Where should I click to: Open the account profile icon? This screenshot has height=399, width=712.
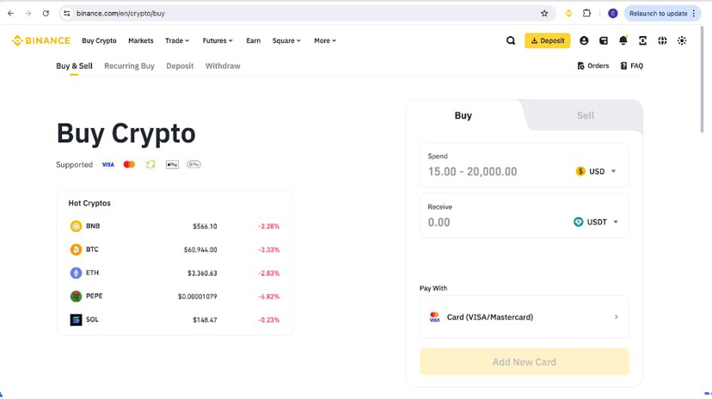point(584,40)
